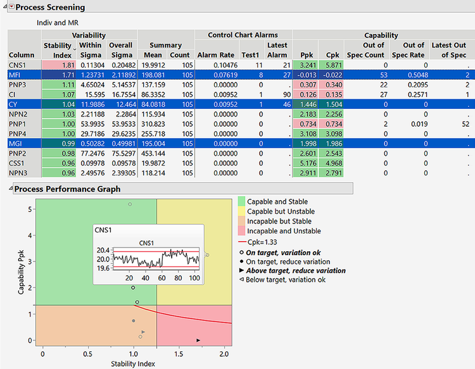Viewport: 475px width, 369px height.
Task: Click the Ppk column header
Action: coord(307,54)
